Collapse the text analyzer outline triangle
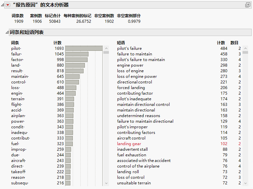The height and width of the screenshot is (189, 253). [x=3, y=5]
